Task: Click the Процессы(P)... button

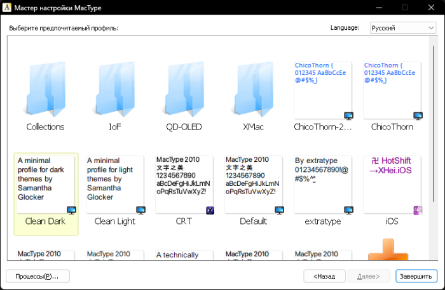Action: 38,276
